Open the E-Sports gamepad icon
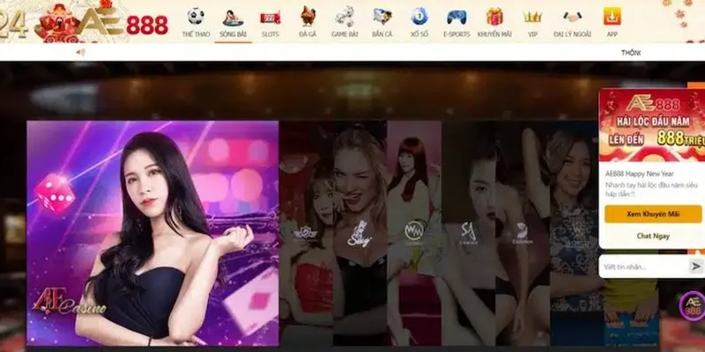705x352 pixels. point(456,16)
